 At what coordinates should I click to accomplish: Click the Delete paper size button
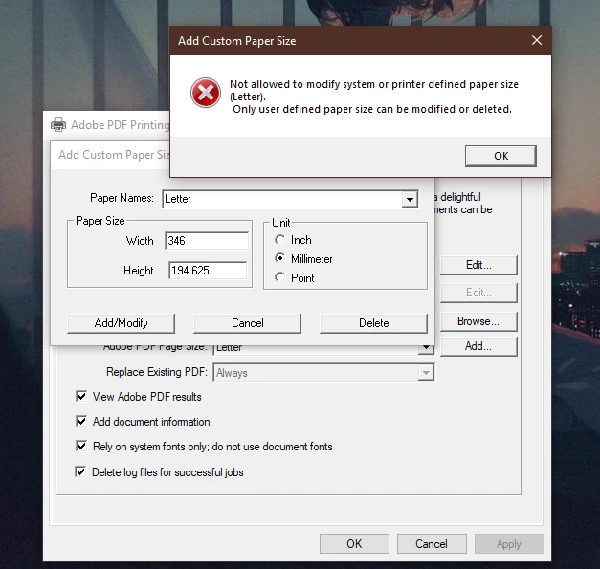(373, 323)
